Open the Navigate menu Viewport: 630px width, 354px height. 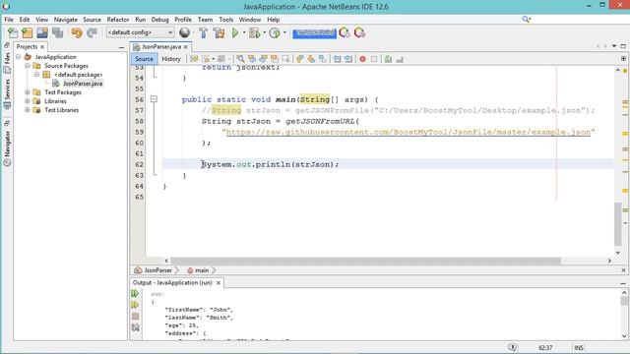click(x=66, y=20)
